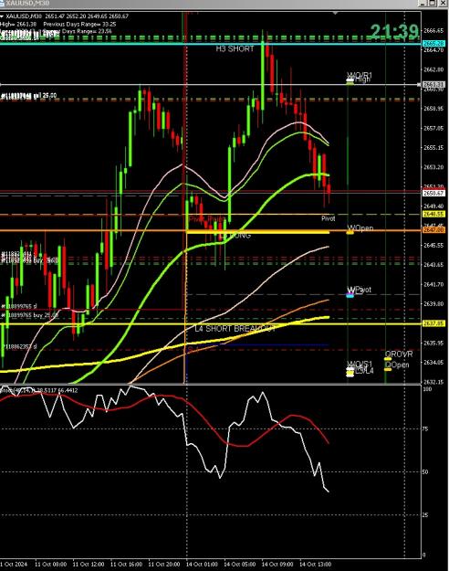
Task: Close the XAUUSD chart window
Action: pyautogui.click(x=443, y=3)
